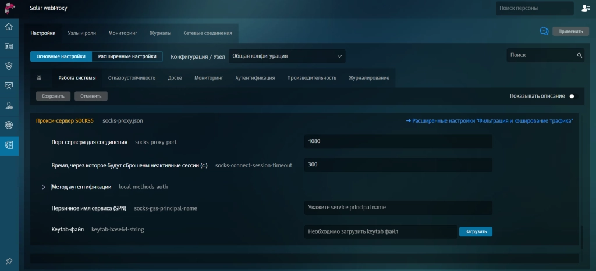Click the Solar webProxy logo
Viewport: 596px width, 271px height.
pyautogui.click(x=9, y=8)
